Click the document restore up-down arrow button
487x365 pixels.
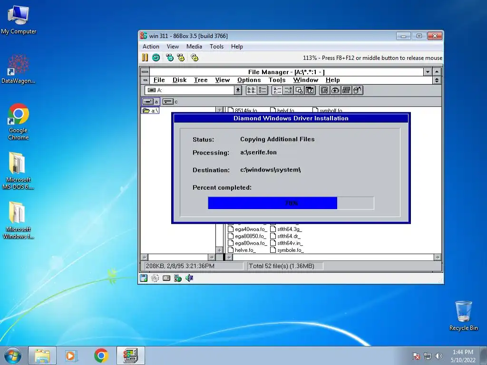(x=437, y=80)
